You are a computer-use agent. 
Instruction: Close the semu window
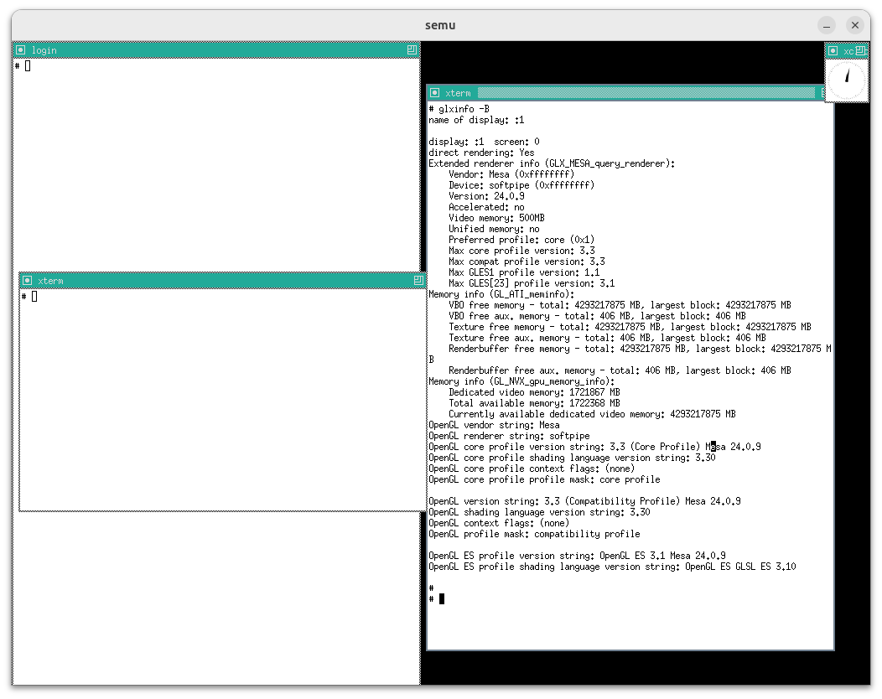click(855, 25)
